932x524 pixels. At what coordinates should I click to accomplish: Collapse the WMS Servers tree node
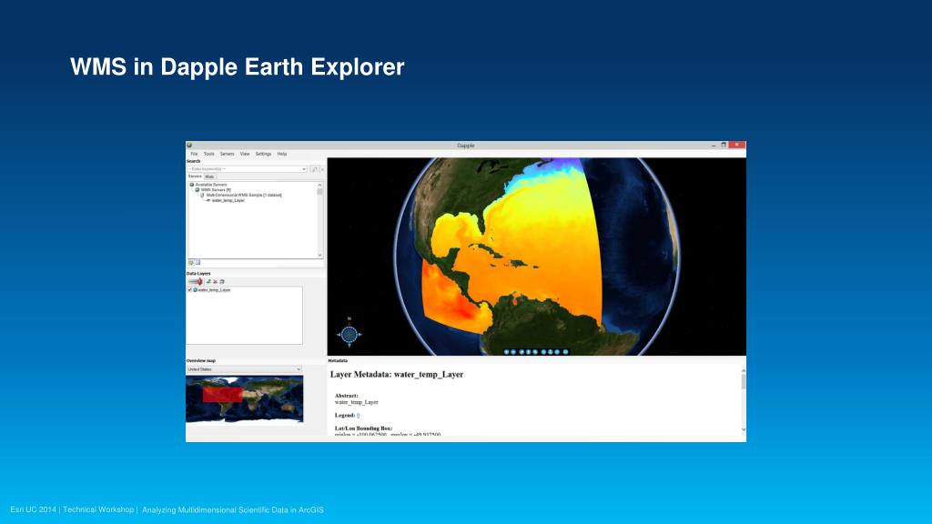215,190
